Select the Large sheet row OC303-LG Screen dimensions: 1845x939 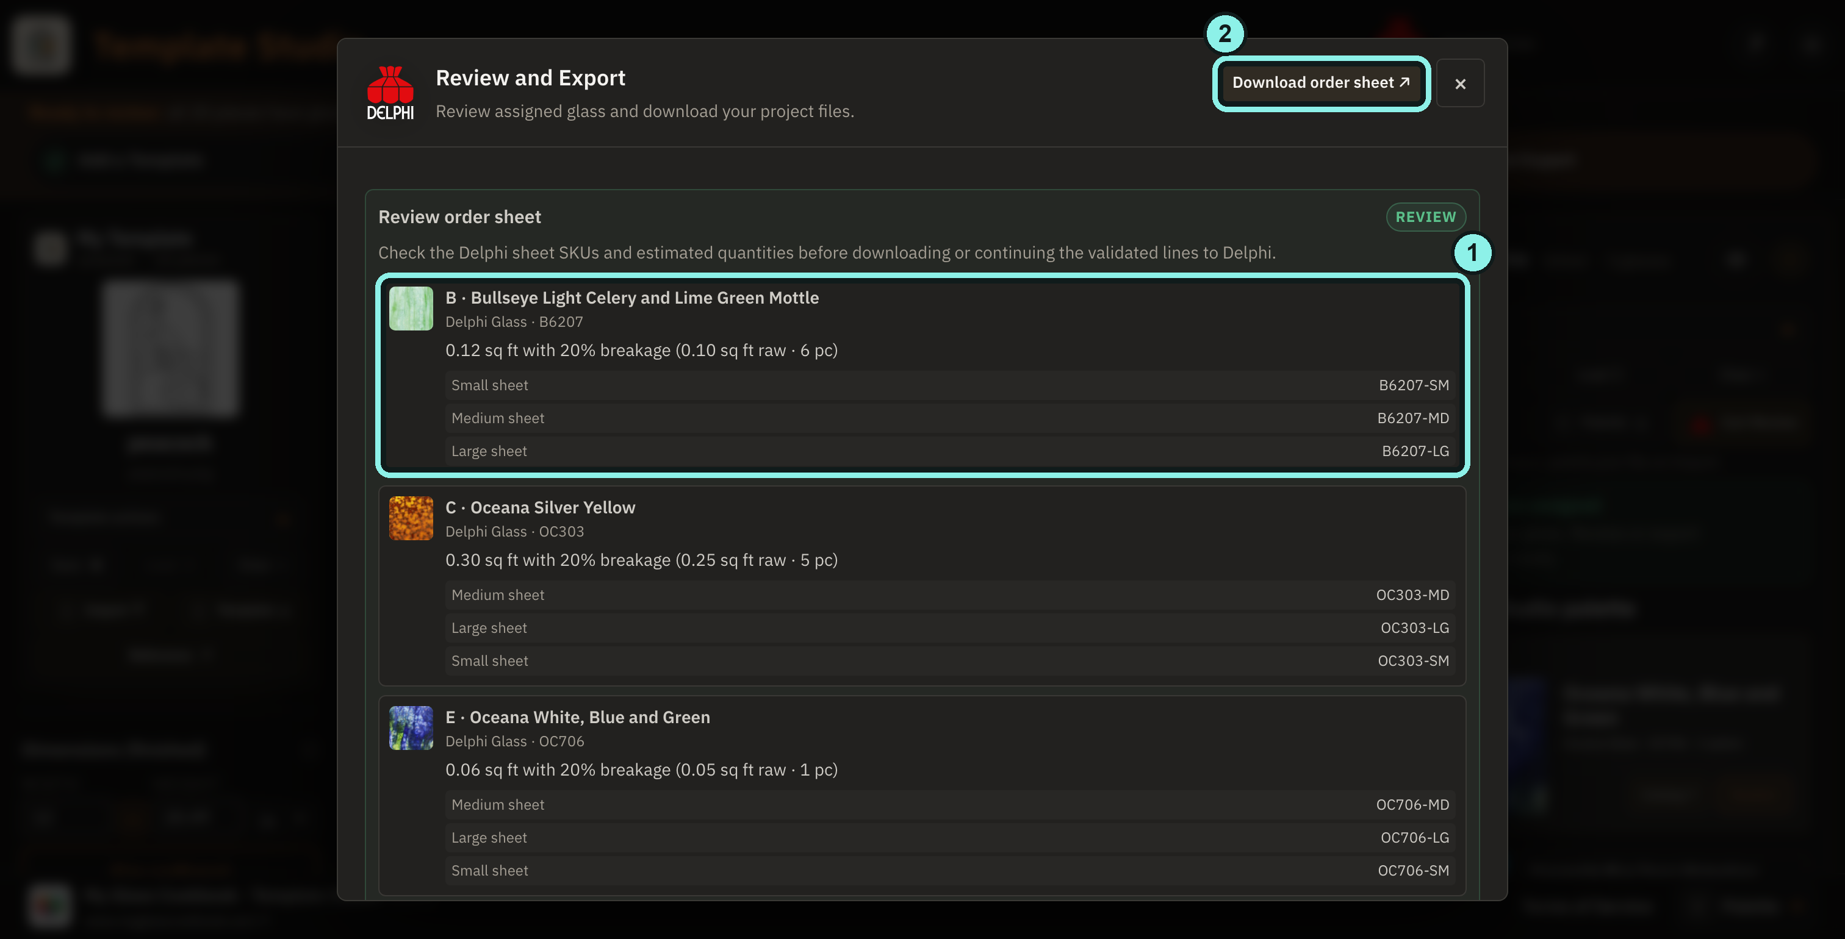[x=950, y=627]
